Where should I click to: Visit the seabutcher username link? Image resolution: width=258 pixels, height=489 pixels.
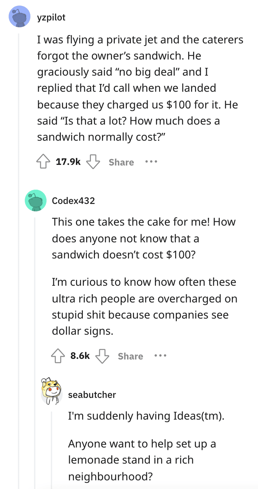pyautogui.click(x=92, y=395)
